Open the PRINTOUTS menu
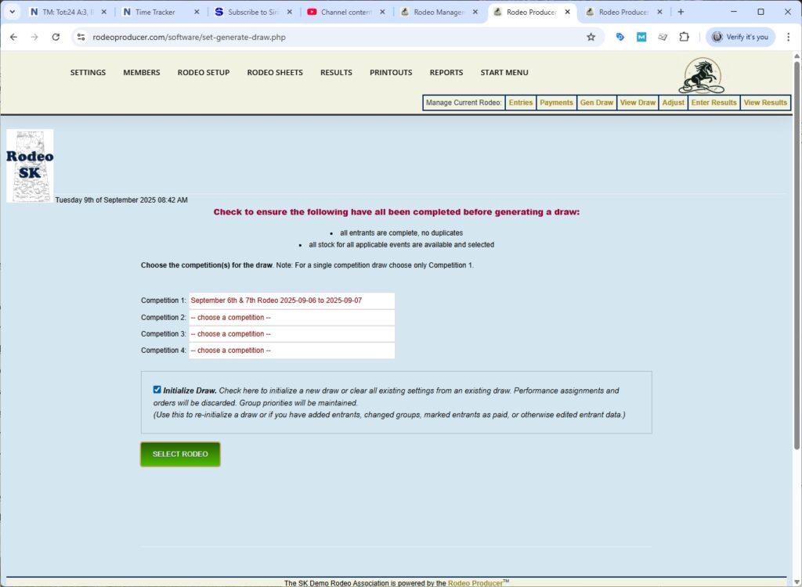The image size is (802, 587). 391,73
